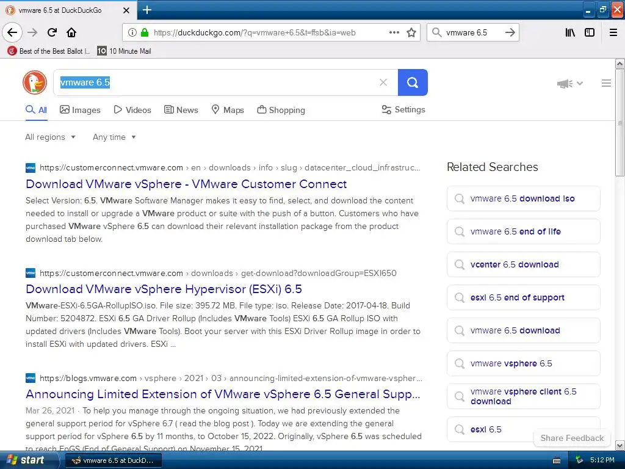Show sidebars toolbar icon

pos(590,32)
